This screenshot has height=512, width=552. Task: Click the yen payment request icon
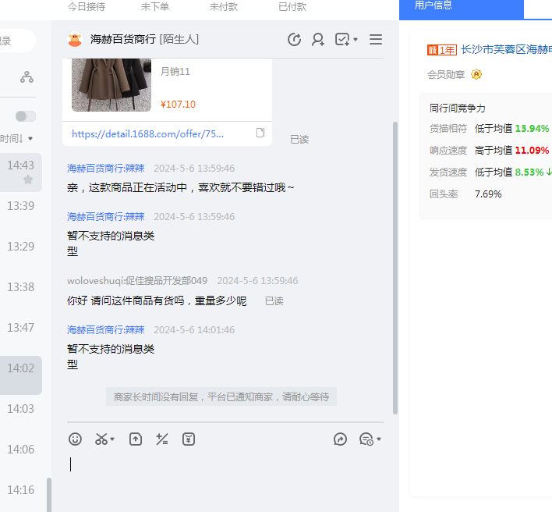click(189, 439)
